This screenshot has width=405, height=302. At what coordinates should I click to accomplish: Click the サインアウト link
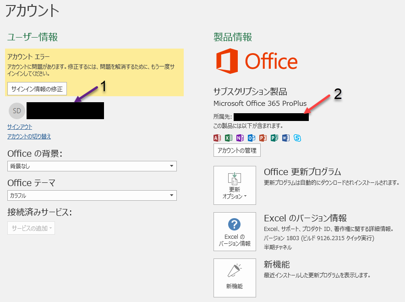pos(20,127)
